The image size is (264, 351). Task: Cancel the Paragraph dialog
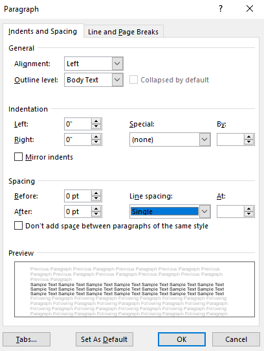point(236,339)
